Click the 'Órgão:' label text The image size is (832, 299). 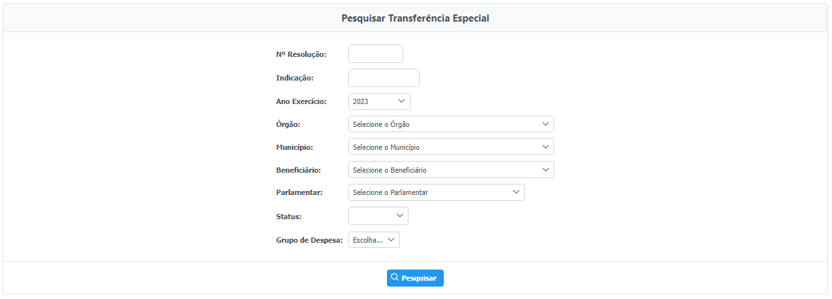(288, 124)
